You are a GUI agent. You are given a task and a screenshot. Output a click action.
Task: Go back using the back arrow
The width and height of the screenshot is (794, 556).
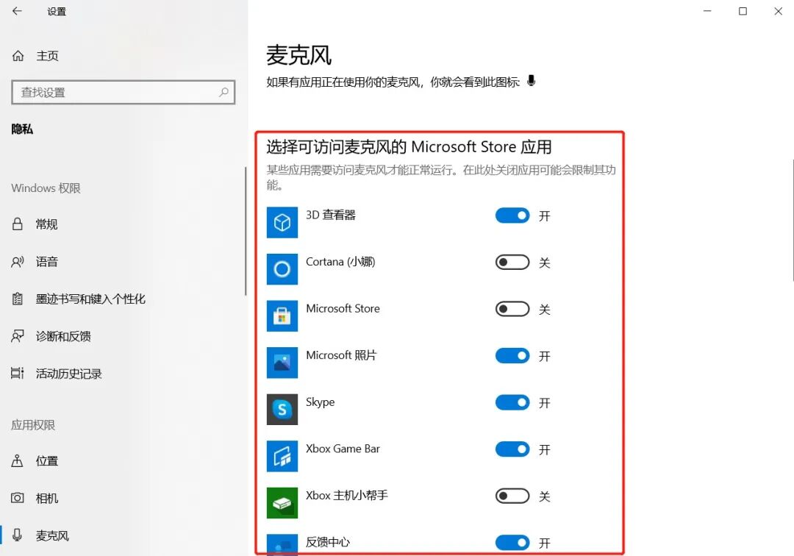[x=17, y=11]
